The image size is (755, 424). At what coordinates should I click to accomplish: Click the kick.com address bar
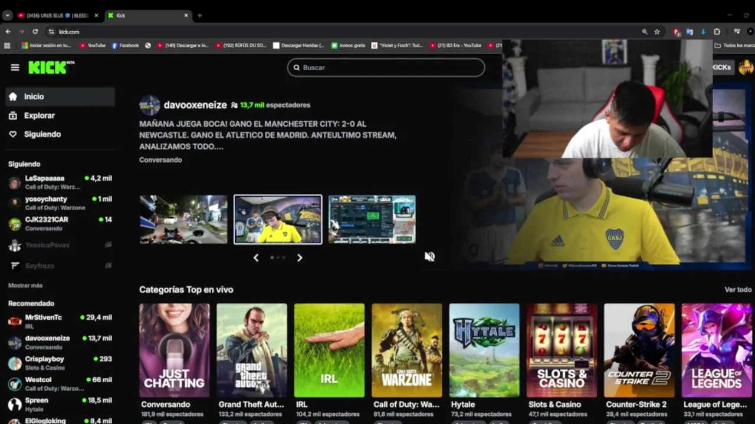click(x=342, y=32)
